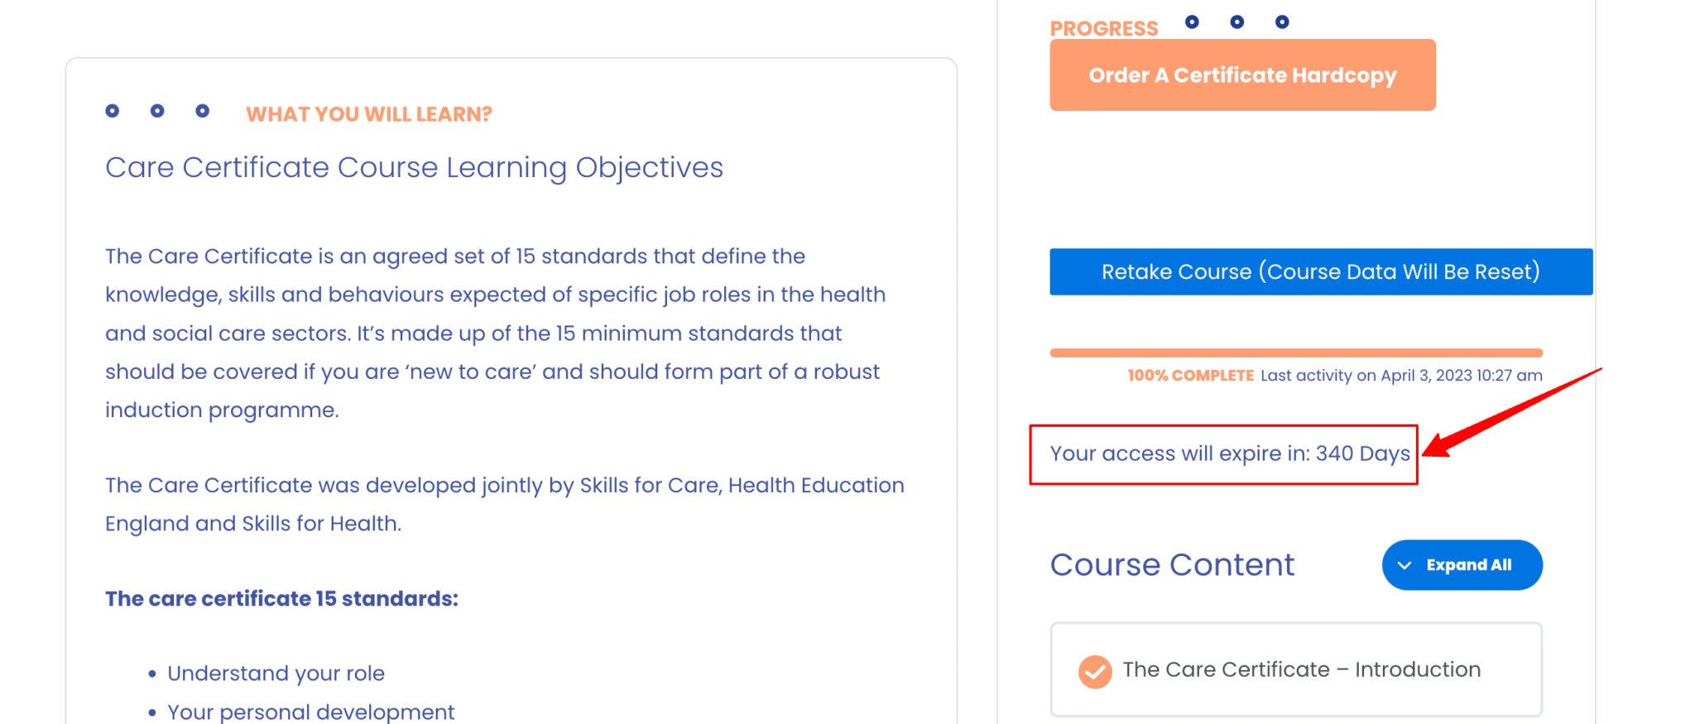
Task: Click the Order A Certificate Hardcopy button
Action: coord(1242,74)
